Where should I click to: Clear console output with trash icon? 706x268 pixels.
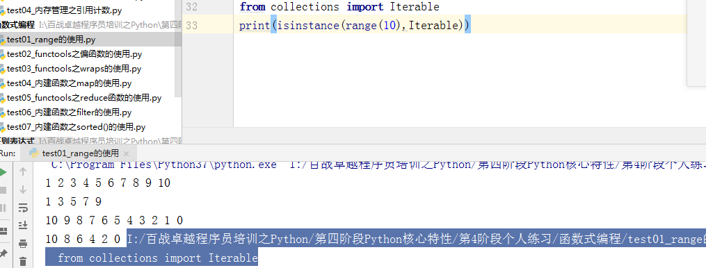pyautogui.click(x=23, y=261)
